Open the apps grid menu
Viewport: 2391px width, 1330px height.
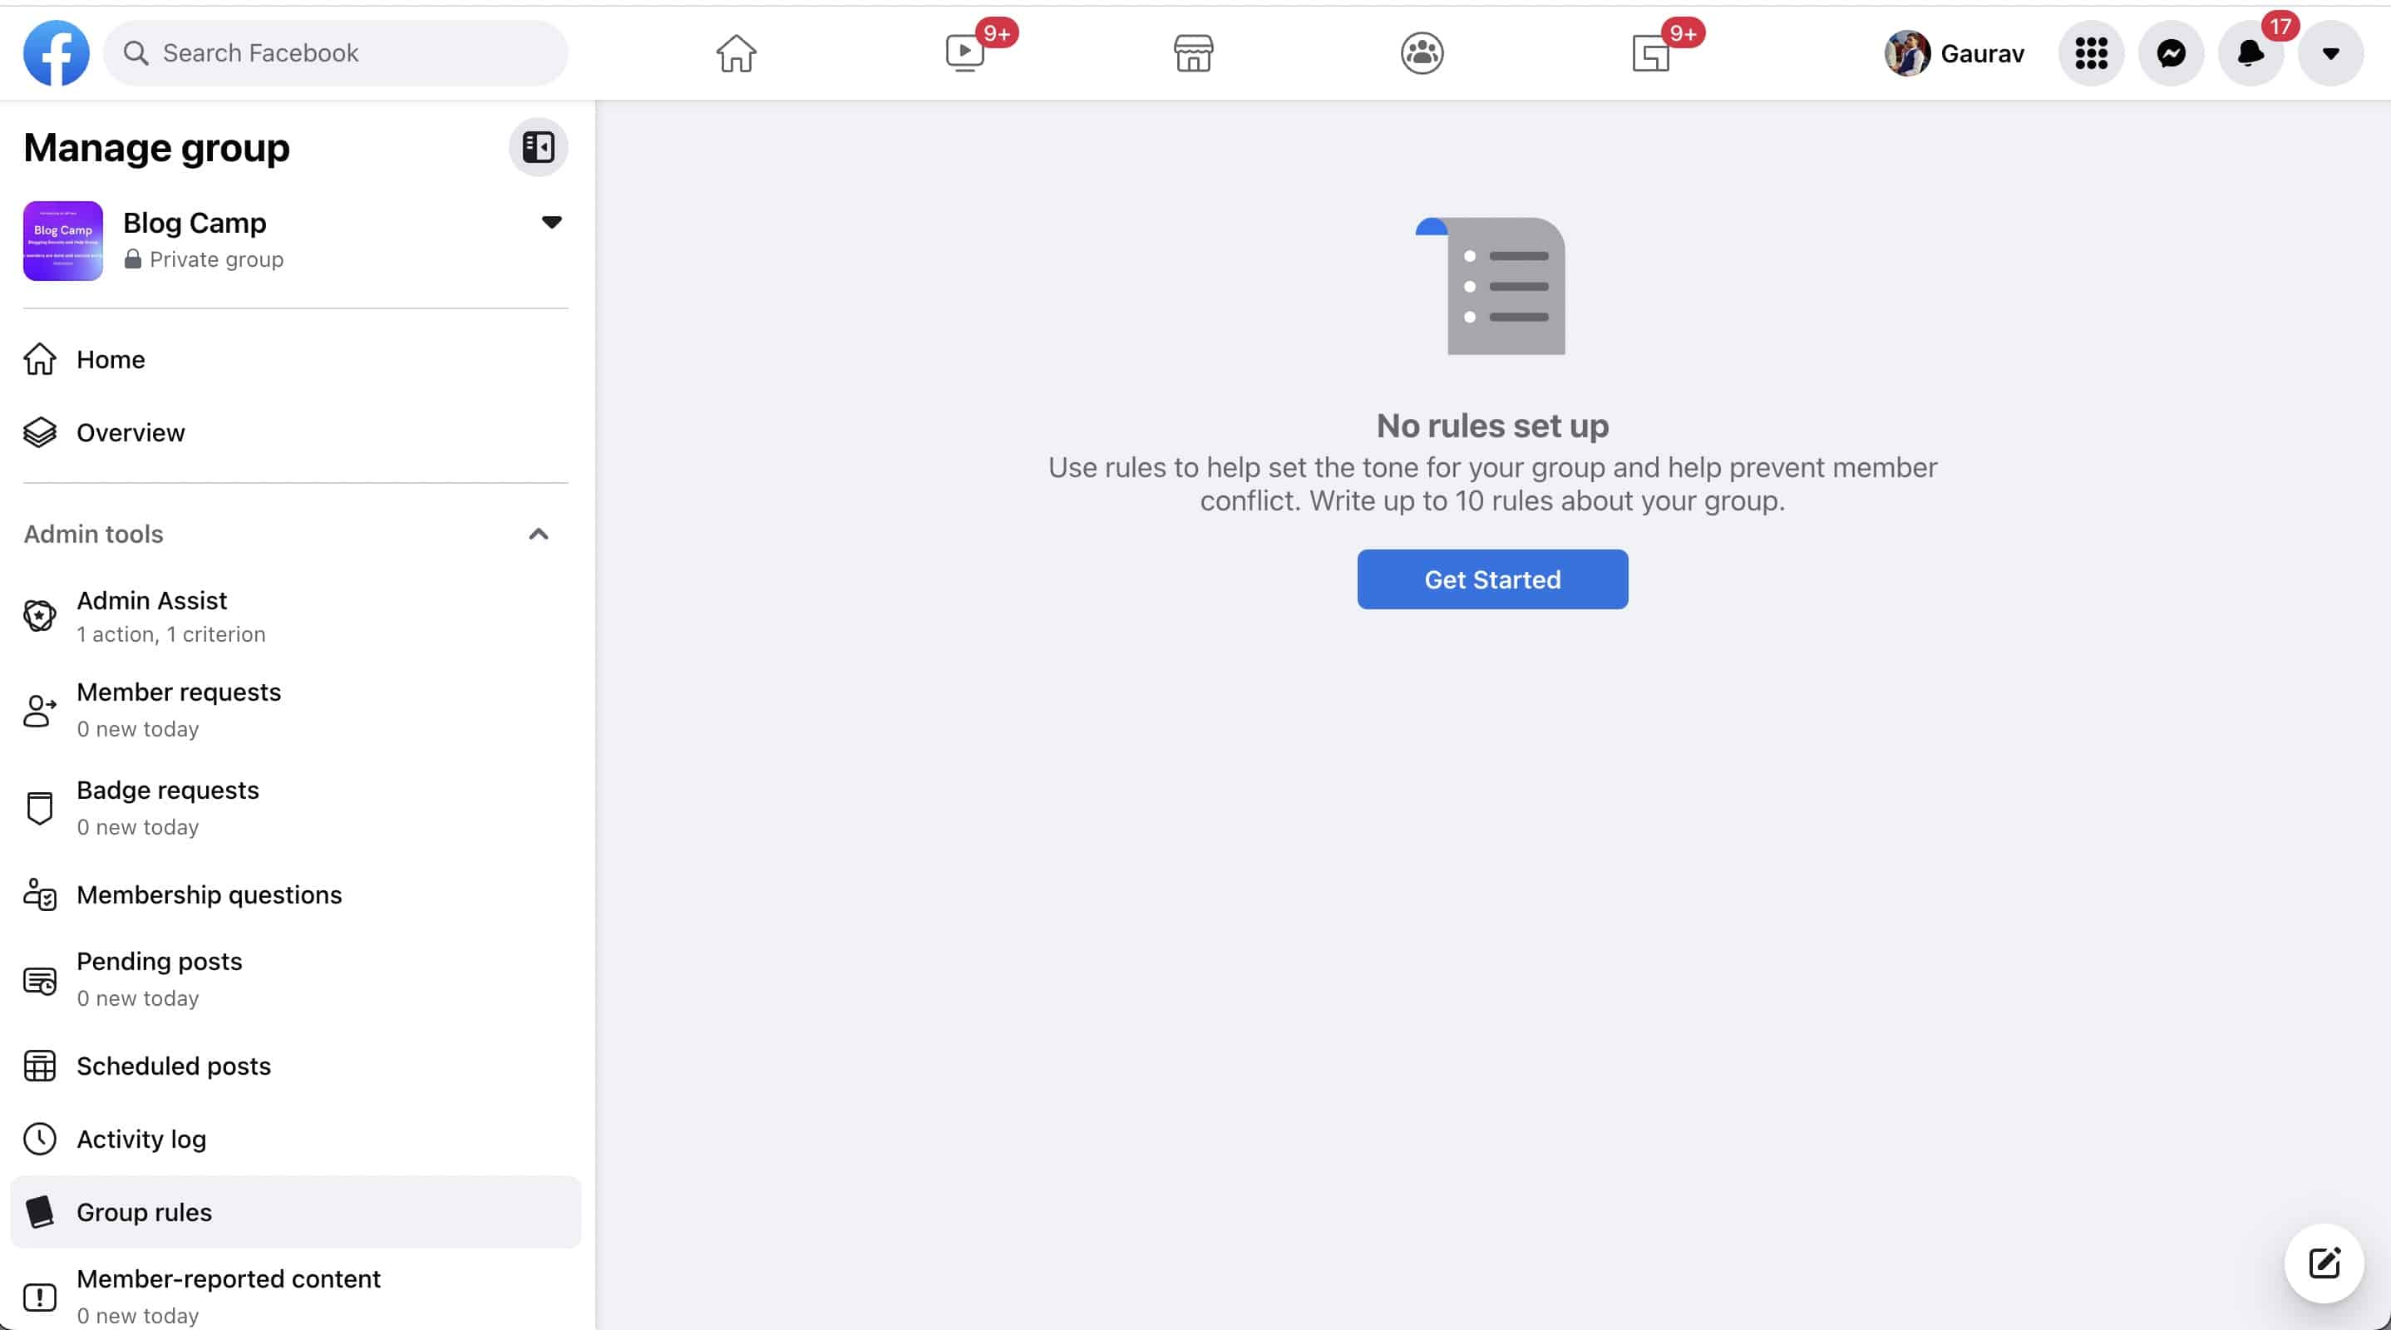tap(2090, 53)
